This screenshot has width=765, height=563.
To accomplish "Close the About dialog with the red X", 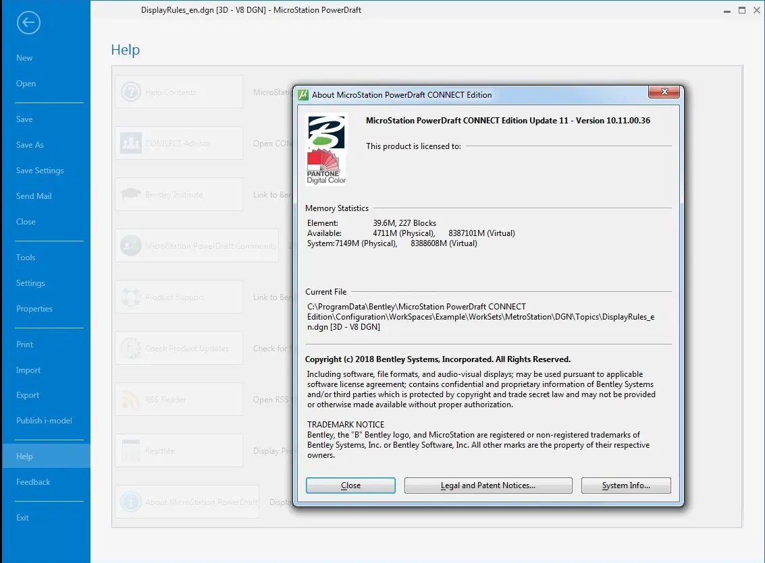I will (664, 92).
